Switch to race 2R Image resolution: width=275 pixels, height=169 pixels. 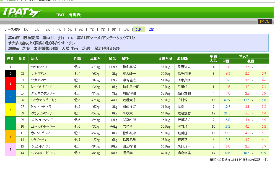[37, 29]
